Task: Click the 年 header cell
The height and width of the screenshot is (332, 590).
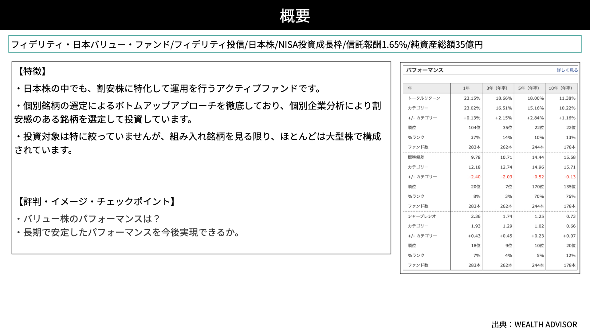Action: (410, 88)
